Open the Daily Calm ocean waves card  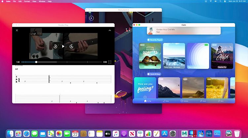pyautogui.click(x=174, y=56)
